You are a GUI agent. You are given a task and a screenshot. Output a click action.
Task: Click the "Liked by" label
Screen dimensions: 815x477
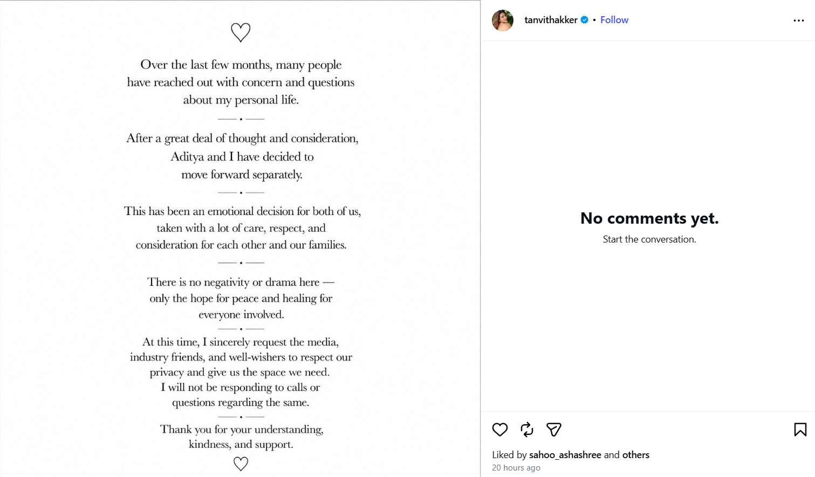pos(509,455)
